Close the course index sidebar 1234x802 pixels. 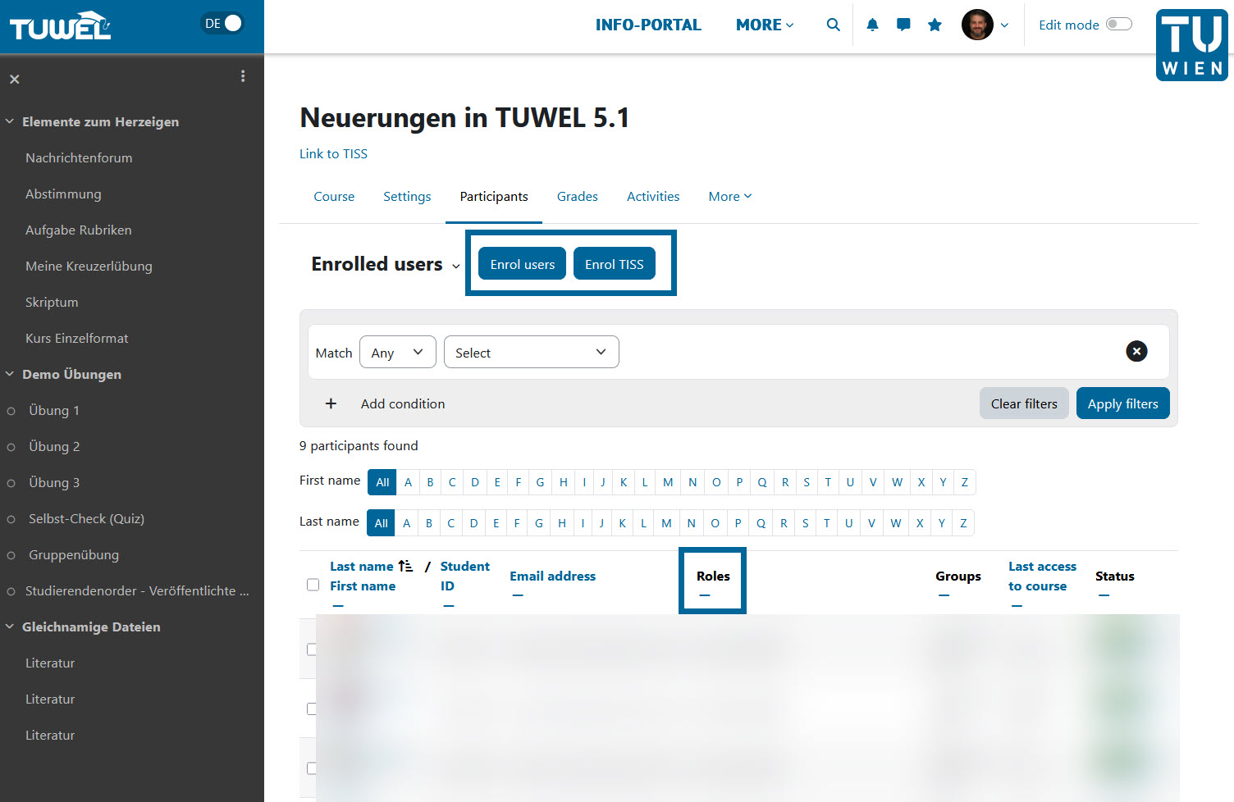click(x=14, y=79)
